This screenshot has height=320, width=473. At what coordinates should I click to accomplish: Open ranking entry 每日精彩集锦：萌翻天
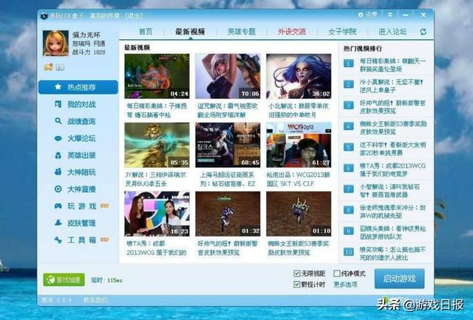click(x=392, y=65)
